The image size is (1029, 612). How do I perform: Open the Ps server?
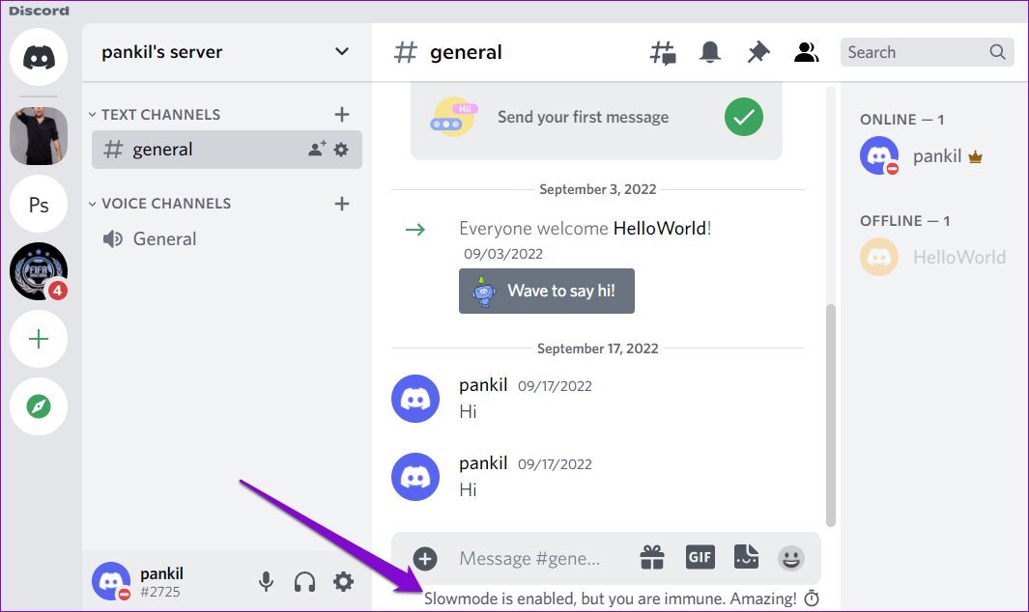click(x=39, y=204)
